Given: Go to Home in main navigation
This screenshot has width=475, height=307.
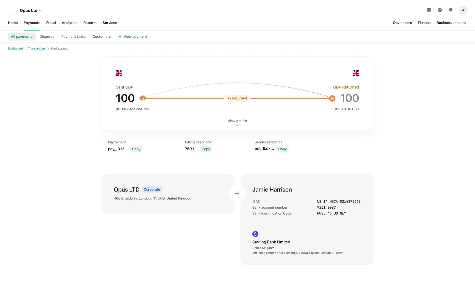Looking at the screenshot, I should click(x=13, y=23).
